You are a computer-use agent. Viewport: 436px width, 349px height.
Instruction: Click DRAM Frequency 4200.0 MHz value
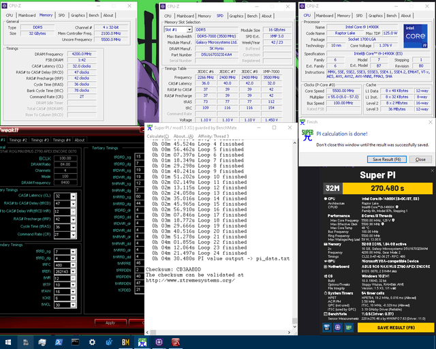[82, 54]
